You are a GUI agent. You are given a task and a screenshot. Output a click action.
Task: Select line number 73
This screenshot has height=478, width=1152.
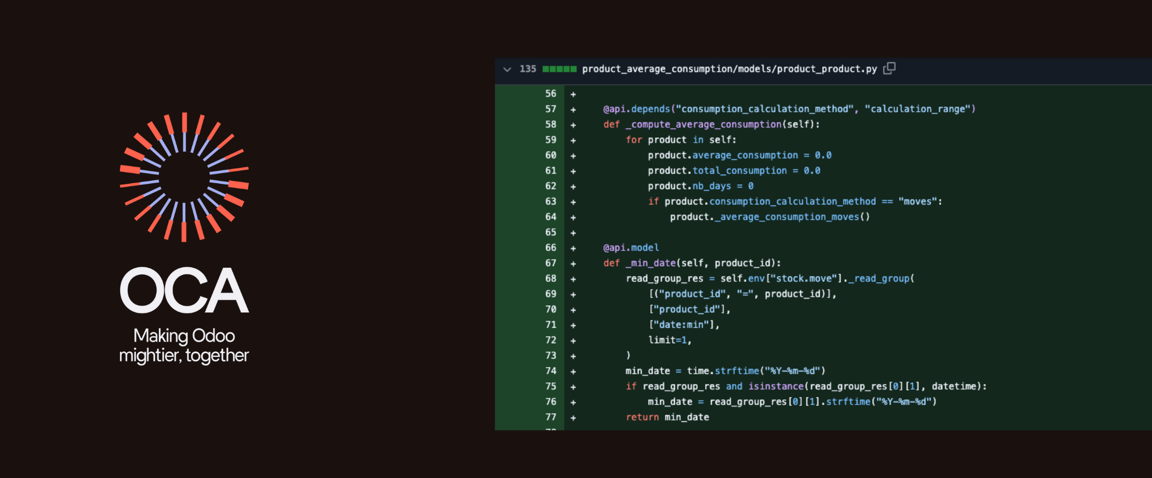[x=551, y=355]
